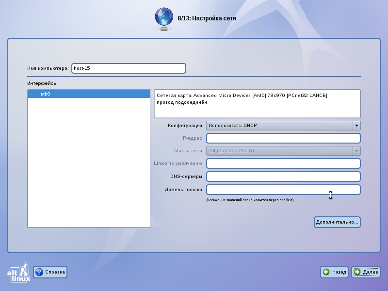Click the question mark icon on Справка
Image resolution: width=388 pixels, height=291 pixels.
click(39, 272)
